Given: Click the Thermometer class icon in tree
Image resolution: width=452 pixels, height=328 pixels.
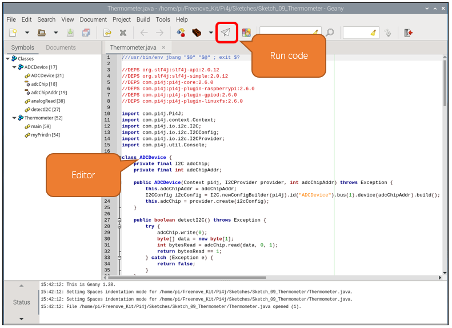Looking at the screenshot, I should (x=21, y=118).
